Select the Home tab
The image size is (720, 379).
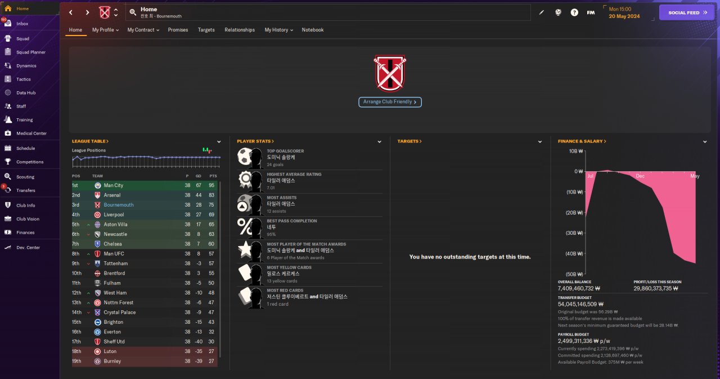(x=75, y=30)
